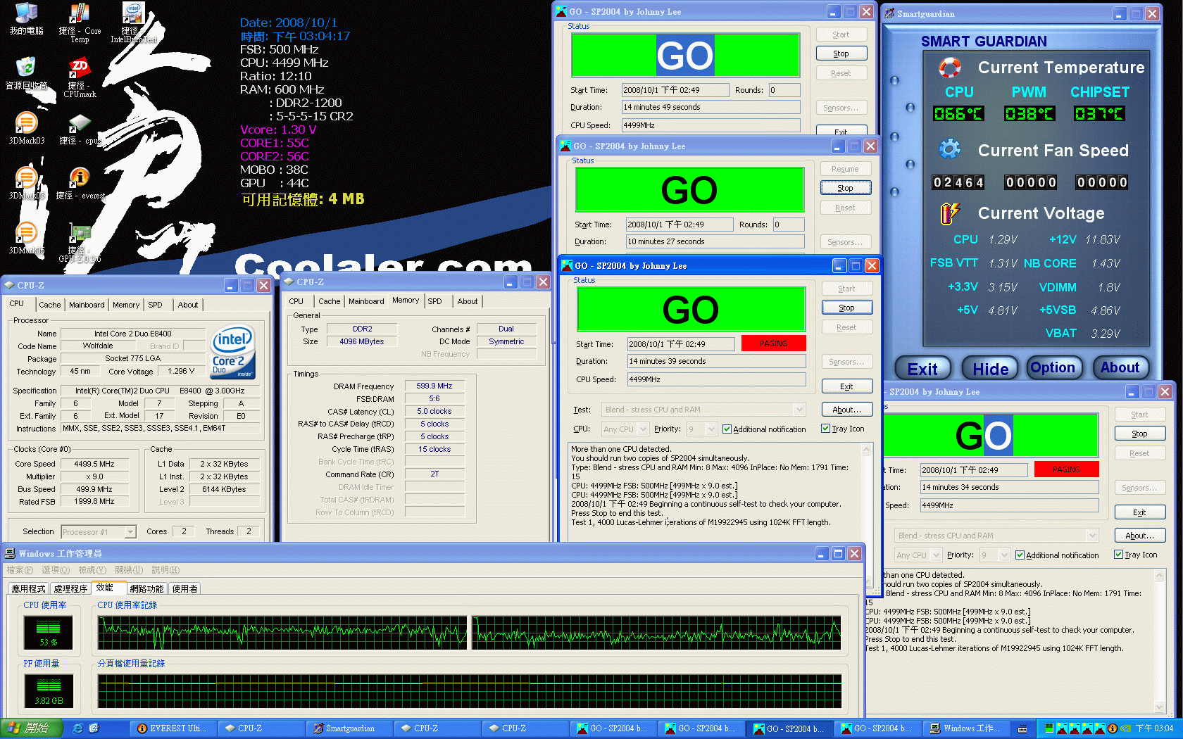Click log scrollbar up arrow in the 14 minutes 39 seconds SP2004 window
Screen dimensions: 1183x739
pyautogui.click(x=867, y=448)
